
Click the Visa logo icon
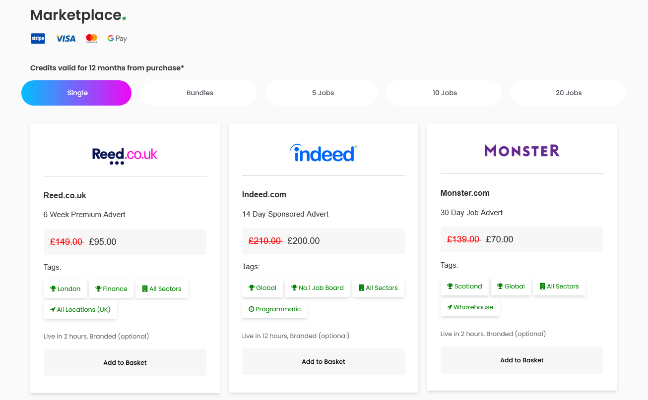[65, 39]
